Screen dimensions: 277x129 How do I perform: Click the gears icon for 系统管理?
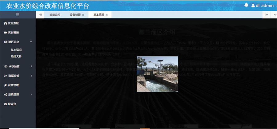click(x=6, y=95)
